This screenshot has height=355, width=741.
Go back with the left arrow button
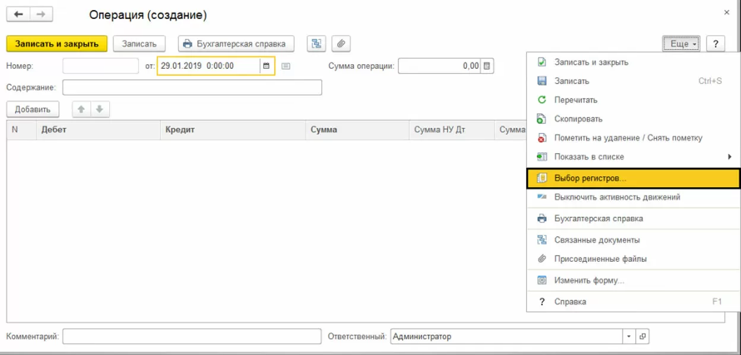(18, 14)
